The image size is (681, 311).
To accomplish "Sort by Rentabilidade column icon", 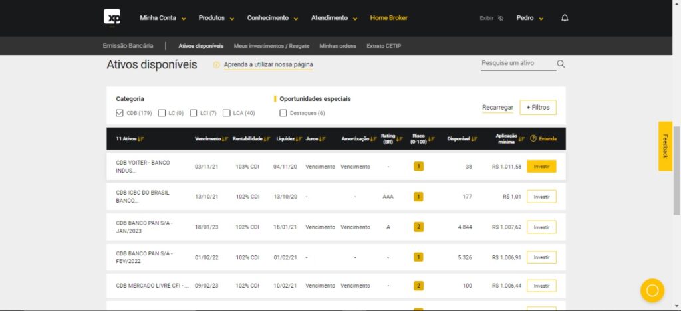I will pos(267,139).
